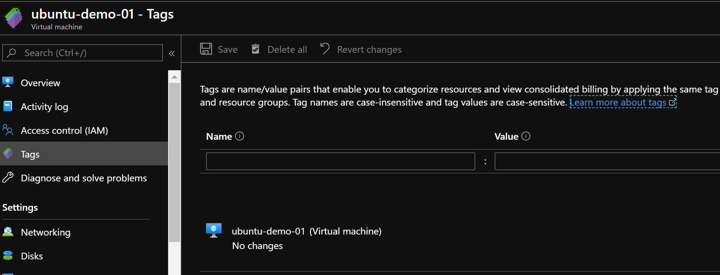
Task: Click the tag Value input field
Action: tap(607, 161)
